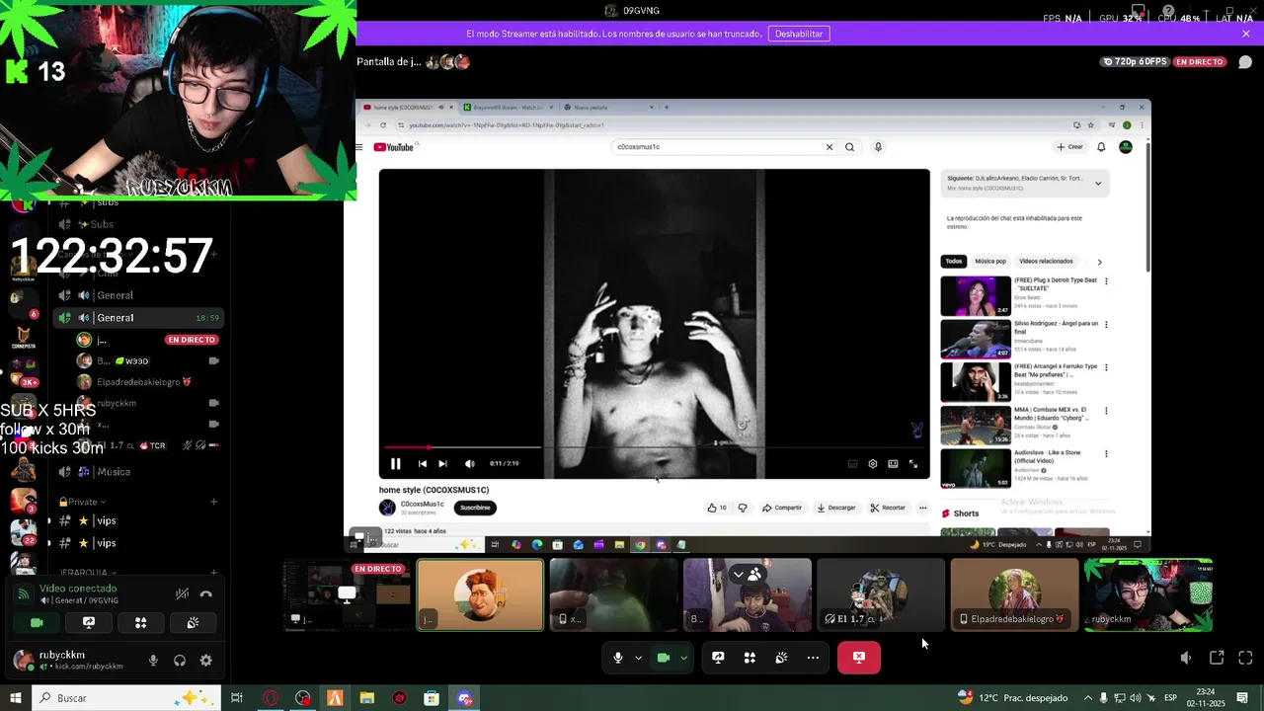Open Audioslave Like a Stone video thumbnail
Viewport: 1264px width, 711px height.
click(x=976, y=469)
